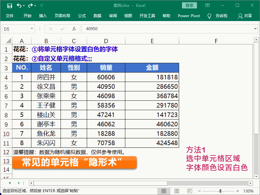Click the zoom out minus button
Screen dimensions: 260x195
click(x=199, y=191)
